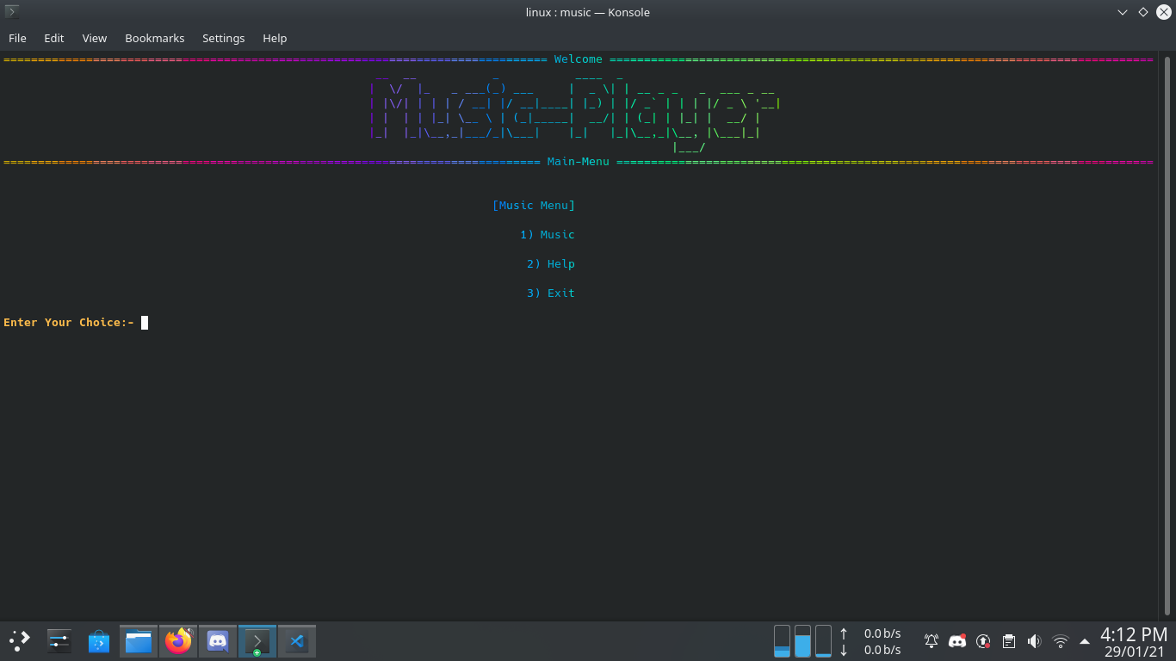Launch Firefox from the taskbar

[177, 640]
